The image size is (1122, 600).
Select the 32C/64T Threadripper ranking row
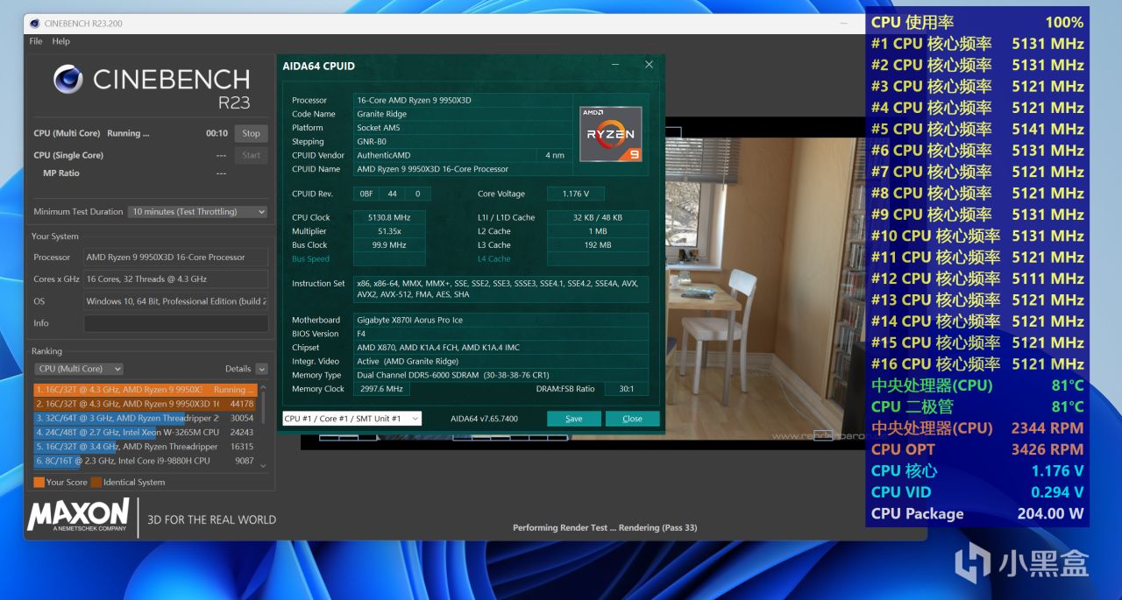[146, 418]
